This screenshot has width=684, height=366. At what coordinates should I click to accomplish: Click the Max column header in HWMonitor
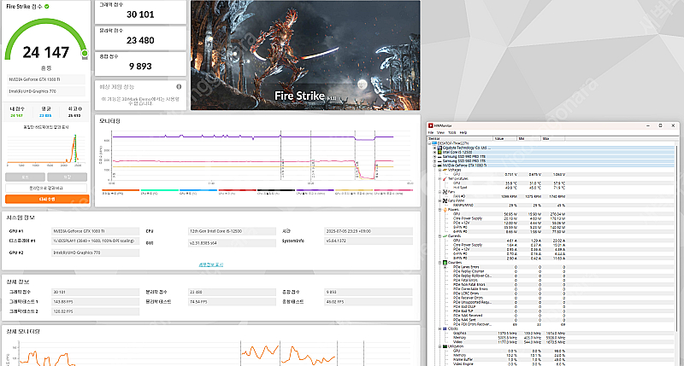pyautogui.click(x=553, y=138)
